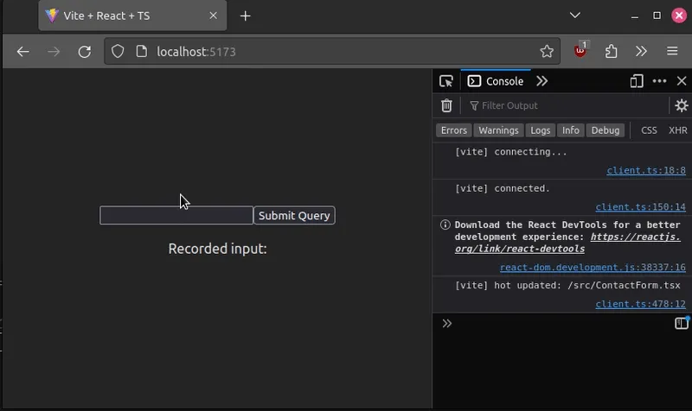Activate the element picker in DevTools
692x411 pixels.
pyautogui.click(x=446, y=81)
